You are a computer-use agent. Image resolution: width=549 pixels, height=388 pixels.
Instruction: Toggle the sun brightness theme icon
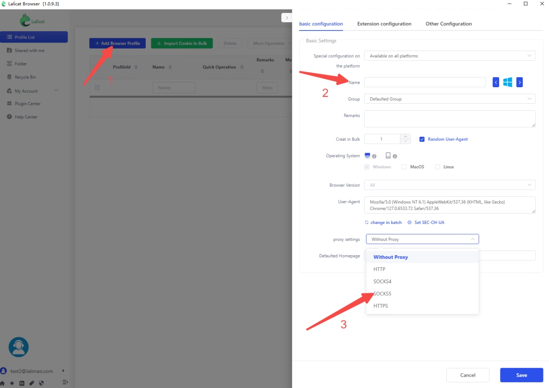click(x=12, y=383)
